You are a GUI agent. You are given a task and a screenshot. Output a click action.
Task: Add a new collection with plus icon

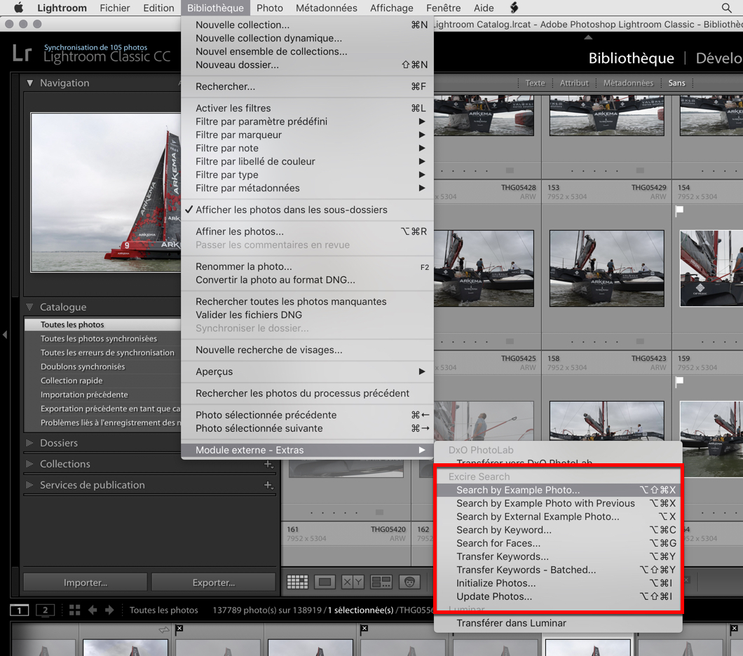[268, 464]
